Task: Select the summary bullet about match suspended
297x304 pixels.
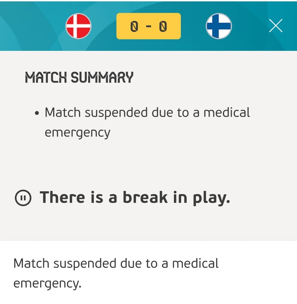Action: pos(147,122)
